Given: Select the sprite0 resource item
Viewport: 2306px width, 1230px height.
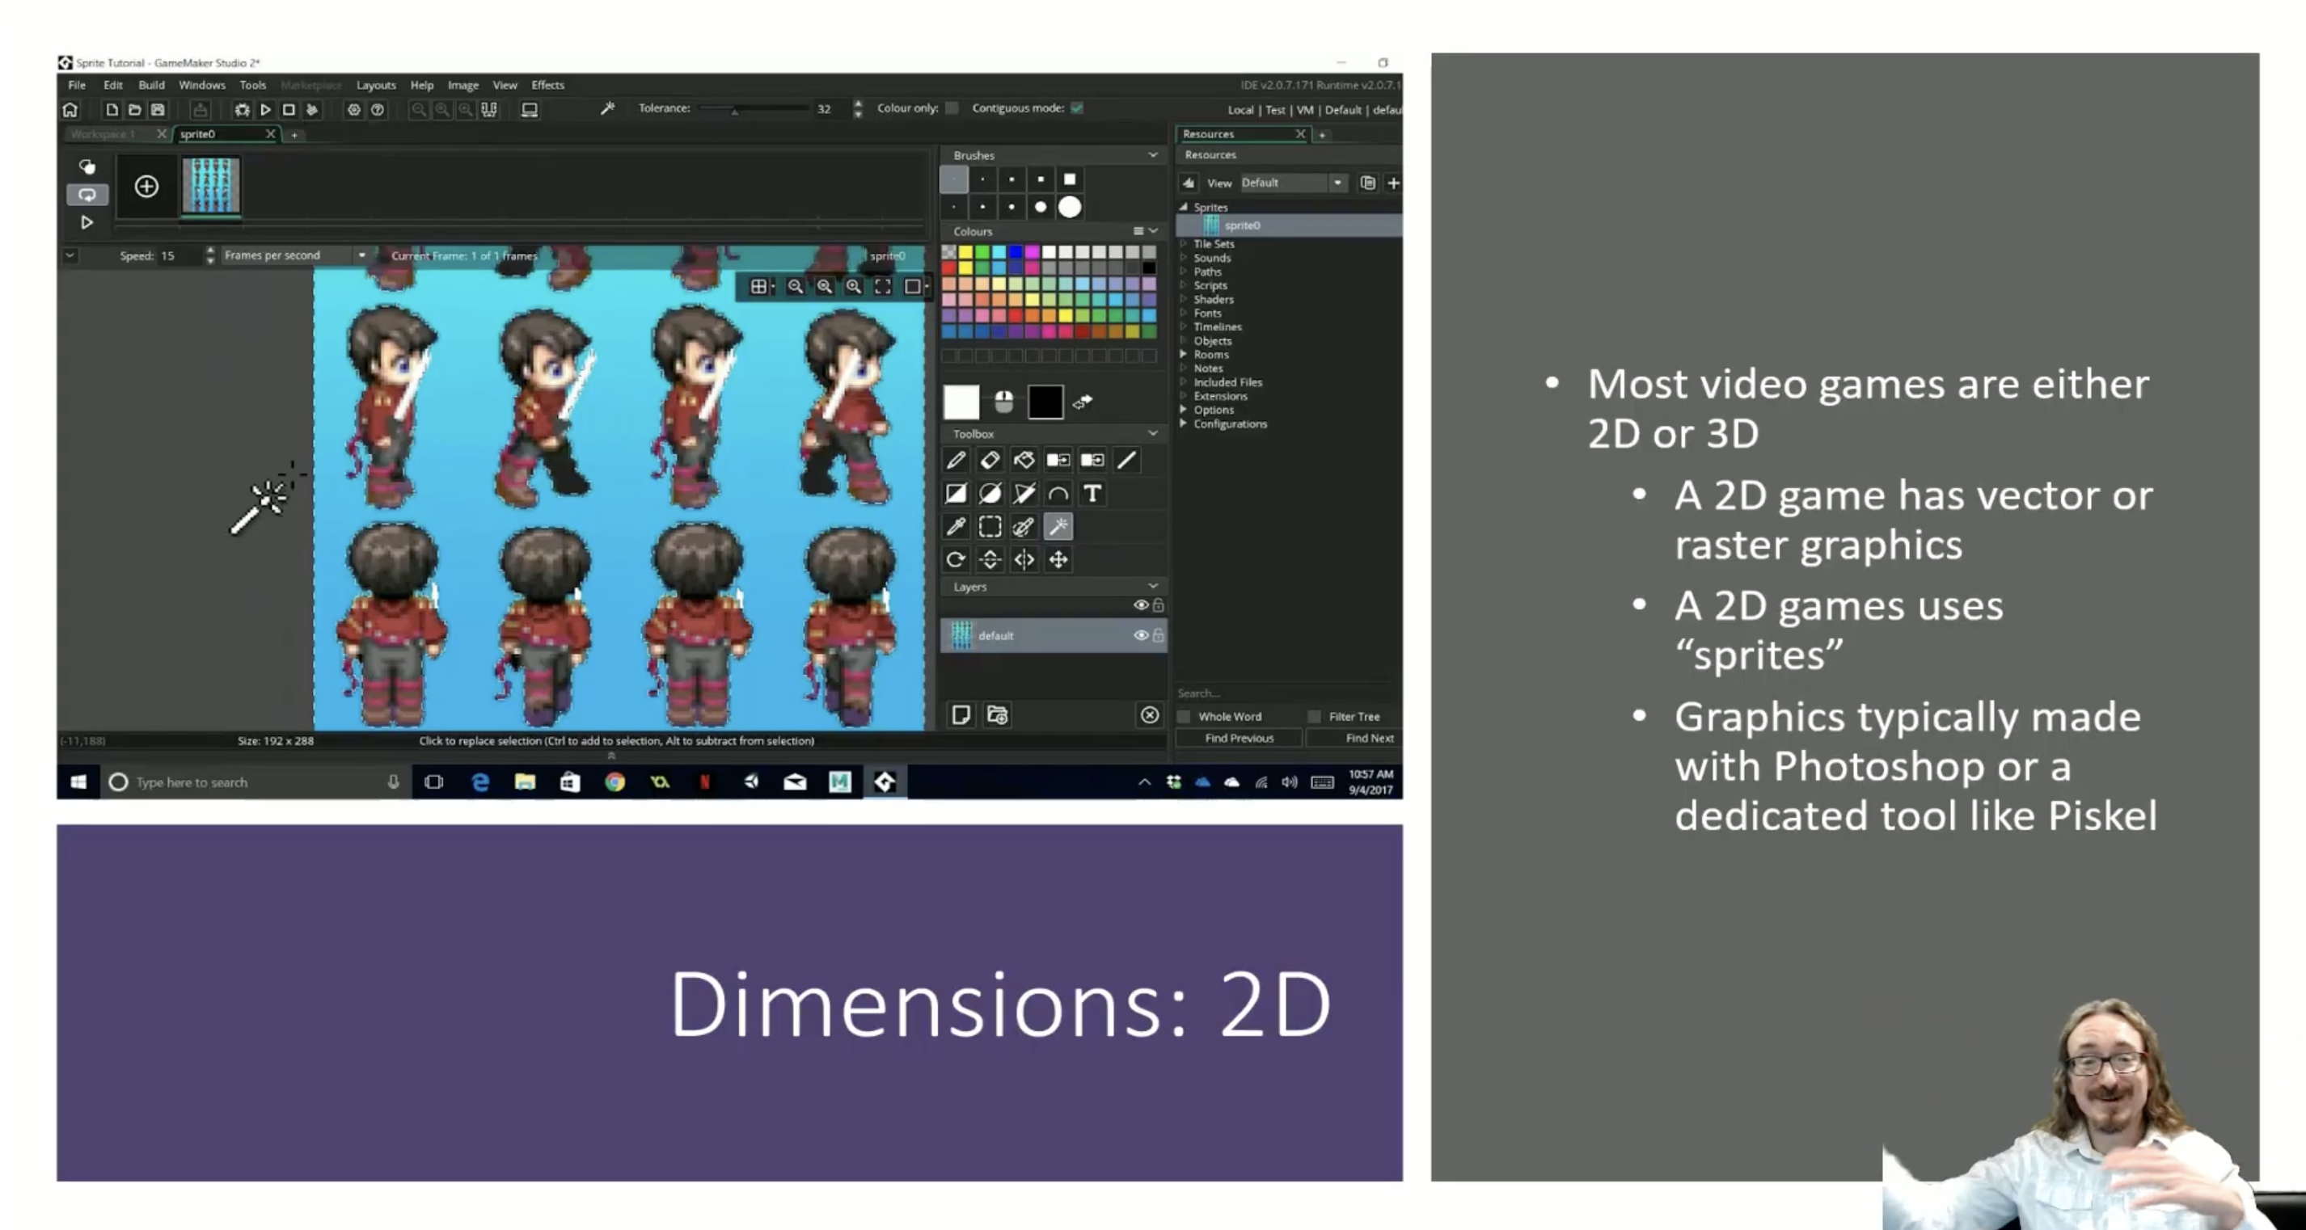Looking at the screenshot, I should 1290,225.
